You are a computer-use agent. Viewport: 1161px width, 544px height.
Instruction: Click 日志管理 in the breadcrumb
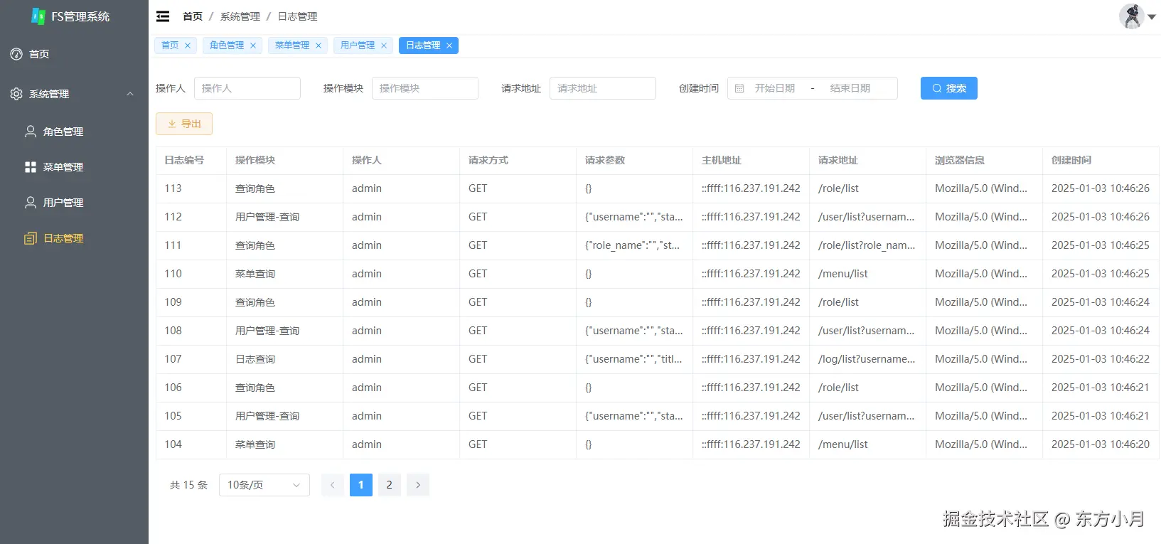pos(297,16)
